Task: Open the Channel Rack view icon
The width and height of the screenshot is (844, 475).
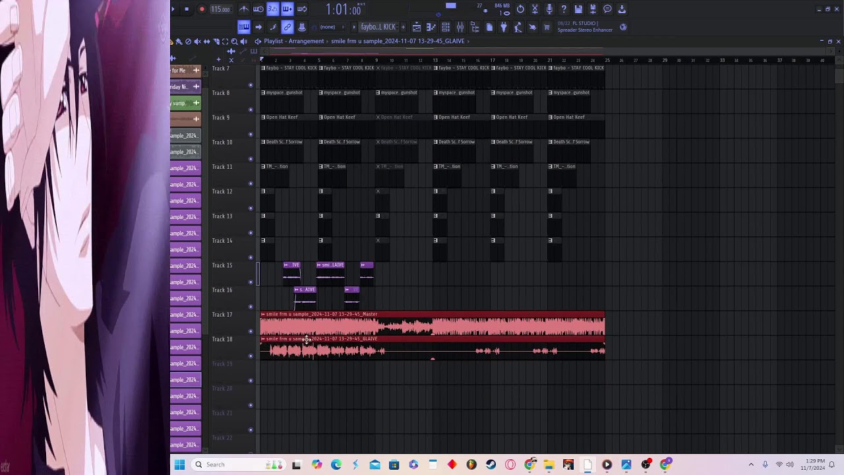Action: point(446,27)
